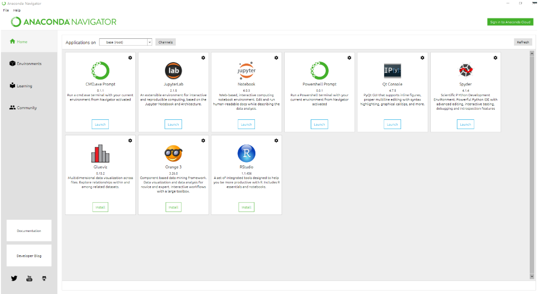539x294 pixels.
Task: Launch Spyder
Action: (x=466, y=124)
